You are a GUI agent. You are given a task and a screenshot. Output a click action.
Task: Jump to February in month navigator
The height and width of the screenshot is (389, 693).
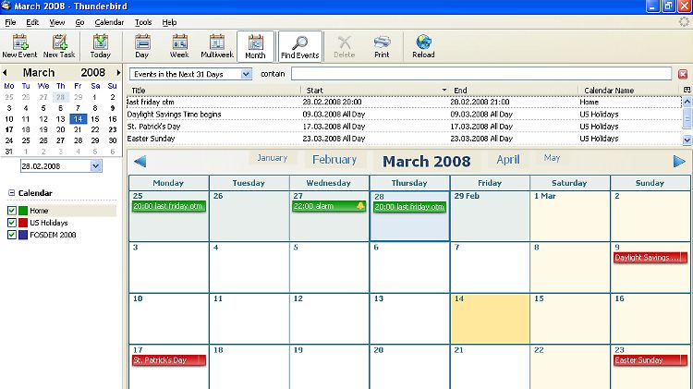(334, 160)
